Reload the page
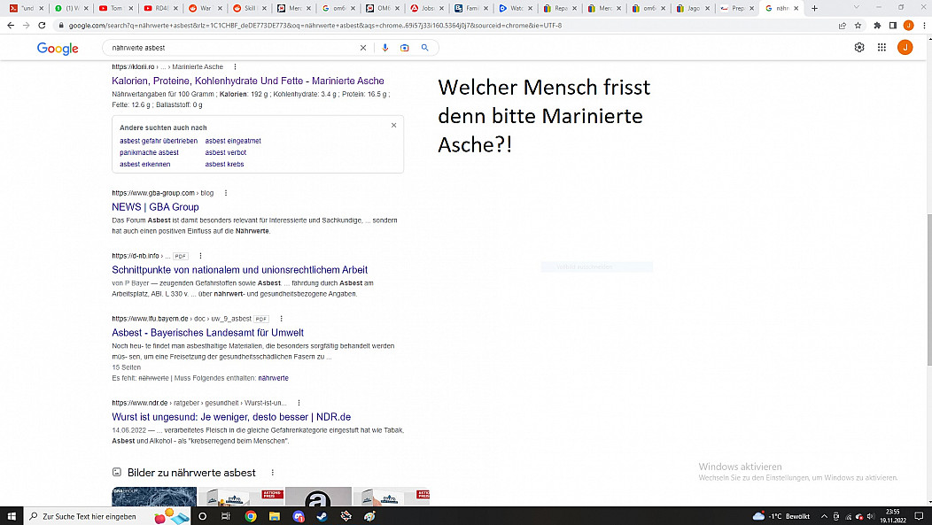This screenshot has width=932, height=525. (41, 25)
